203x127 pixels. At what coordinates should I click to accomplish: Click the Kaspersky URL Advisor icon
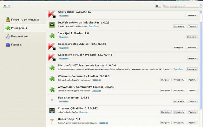(x=52, y=46)
